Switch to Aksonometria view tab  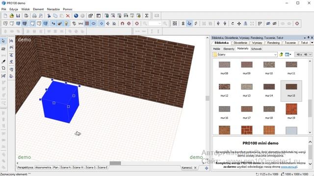pyautogui.click(x=43, y=167)
